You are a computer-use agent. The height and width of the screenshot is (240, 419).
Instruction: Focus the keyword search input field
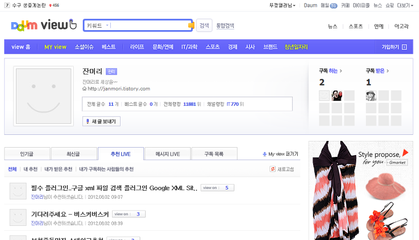click(149, 26)
